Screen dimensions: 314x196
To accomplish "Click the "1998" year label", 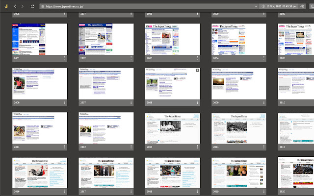I will [149, 14].
